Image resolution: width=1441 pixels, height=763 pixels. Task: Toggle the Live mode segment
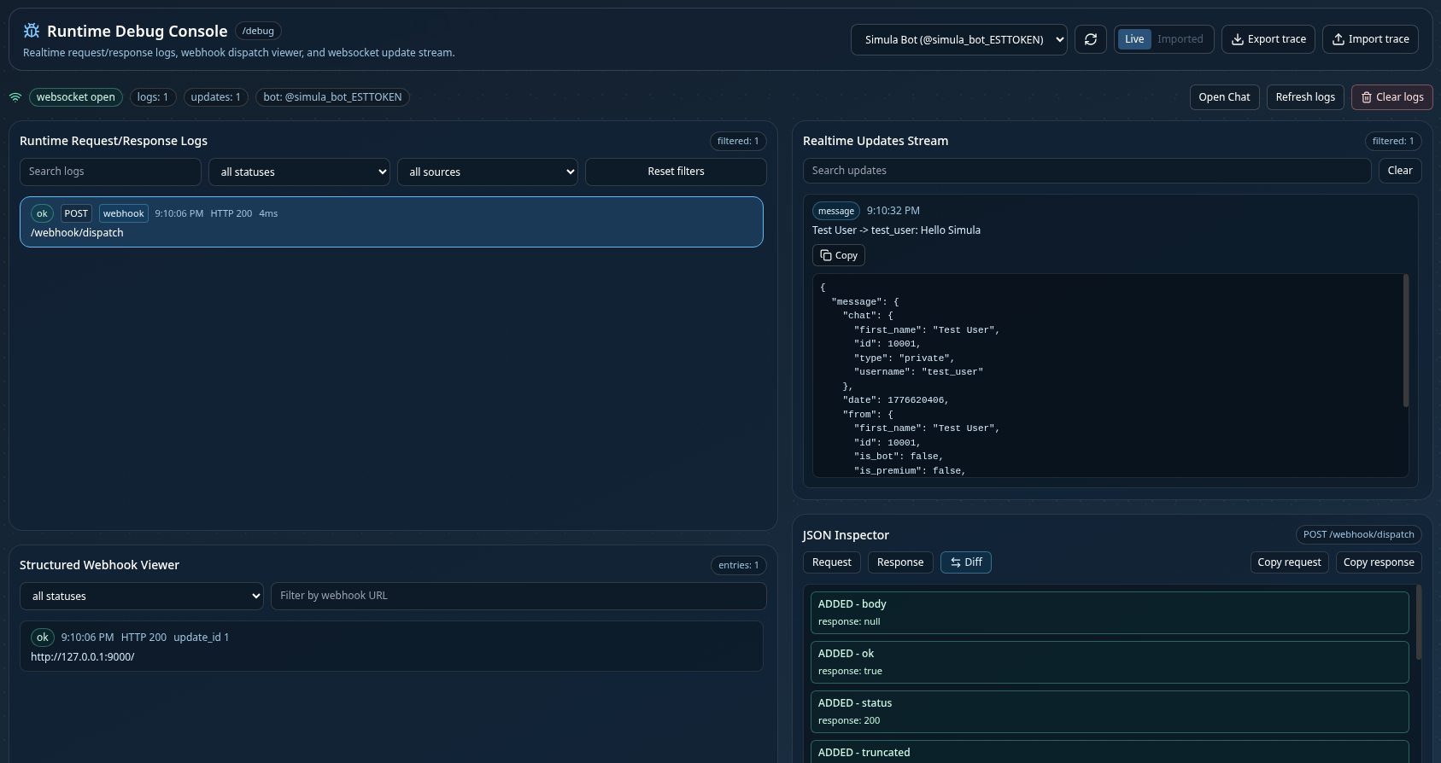click(x=1134, y=39)
